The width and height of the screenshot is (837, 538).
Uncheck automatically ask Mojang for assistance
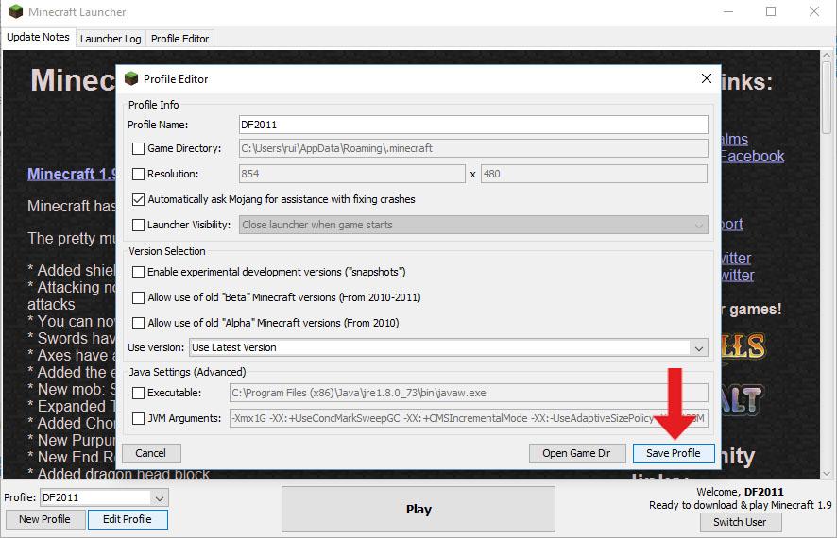tap(139, 199)
